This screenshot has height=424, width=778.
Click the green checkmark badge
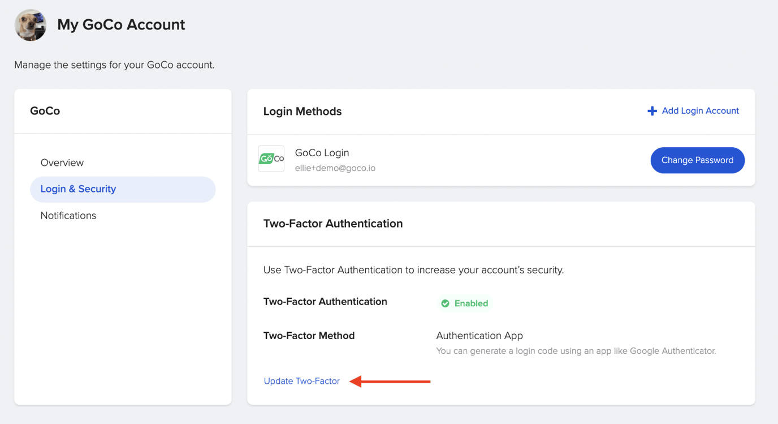click(x=446, y=303)
